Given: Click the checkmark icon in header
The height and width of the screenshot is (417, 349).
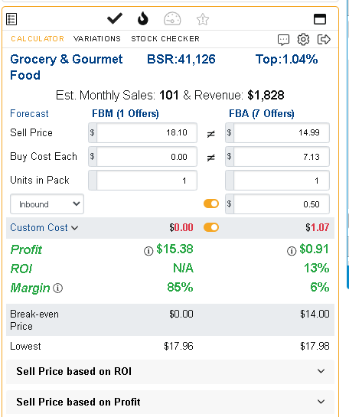Looking at the screenshot, I should 115,18.
